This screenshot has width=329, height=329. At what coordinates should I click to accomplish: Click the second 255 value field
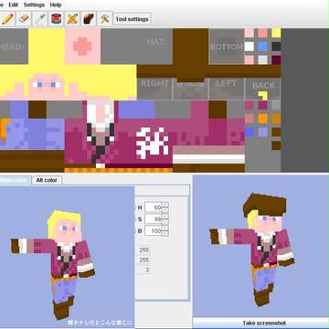[x=143, y=260]
